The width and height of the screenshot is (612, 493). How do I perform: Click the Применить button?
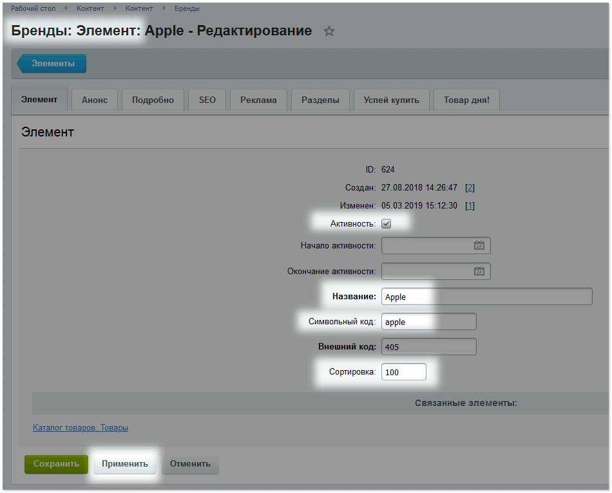[125, 464]
